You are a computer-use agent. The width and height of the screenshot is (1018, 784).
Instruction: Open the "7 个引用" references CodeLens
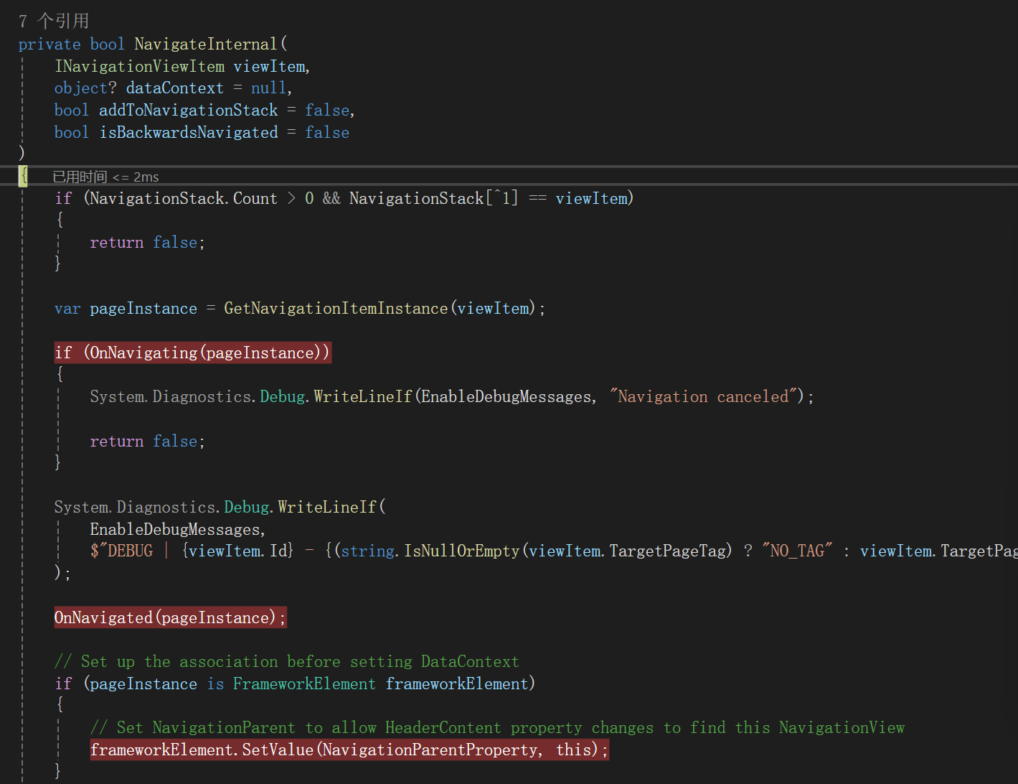pos(54,21)
